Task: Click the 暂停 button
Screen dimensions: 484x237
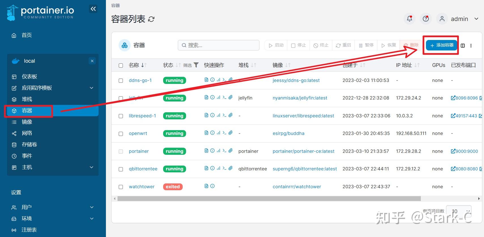Action: click(366, 45)
